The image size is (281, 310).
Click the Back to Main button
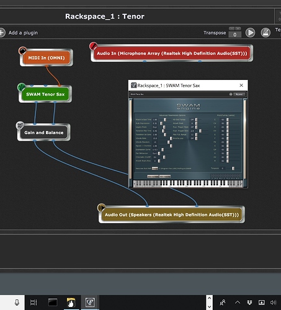click(x=153, y=176)
